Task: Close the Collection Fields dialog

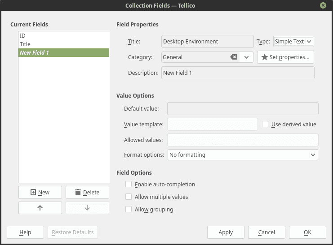Action: (323, 5)
